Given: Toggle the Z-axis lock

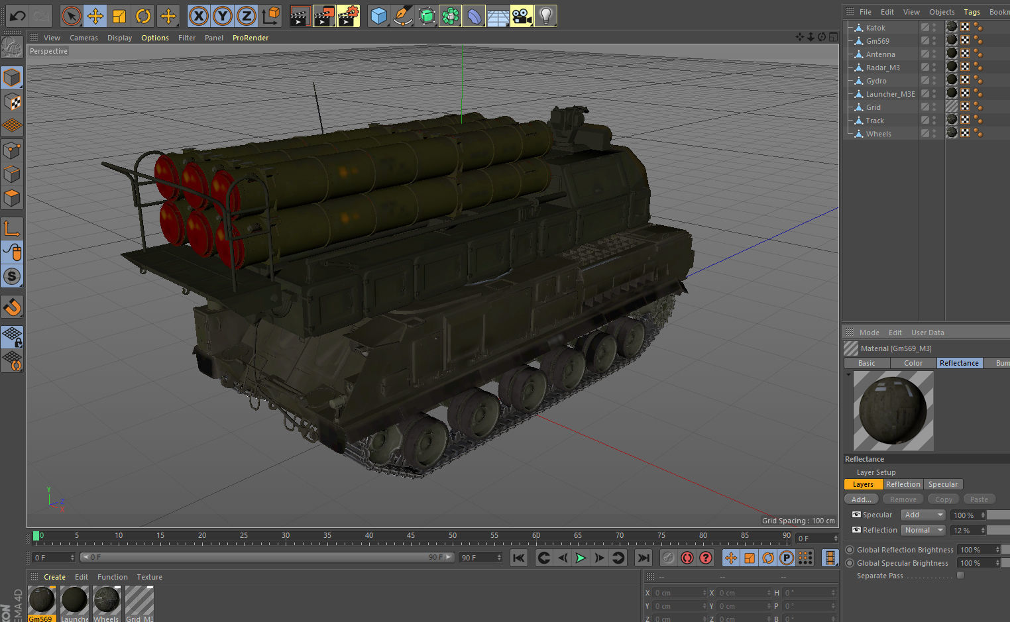Looking at the screenshot, I should (247, 16).
